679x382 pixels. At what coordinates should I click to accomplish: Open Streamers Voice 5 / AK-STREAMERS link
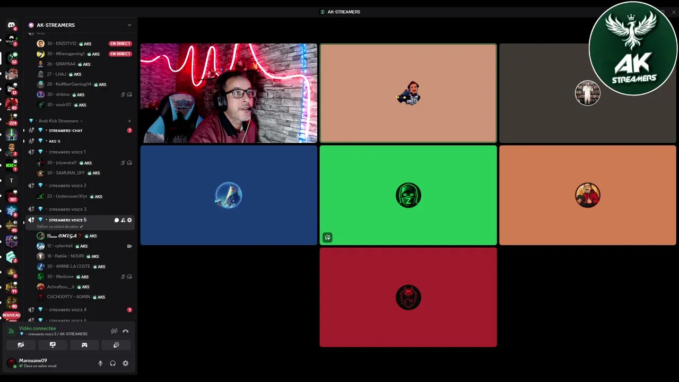pos(58,334)
